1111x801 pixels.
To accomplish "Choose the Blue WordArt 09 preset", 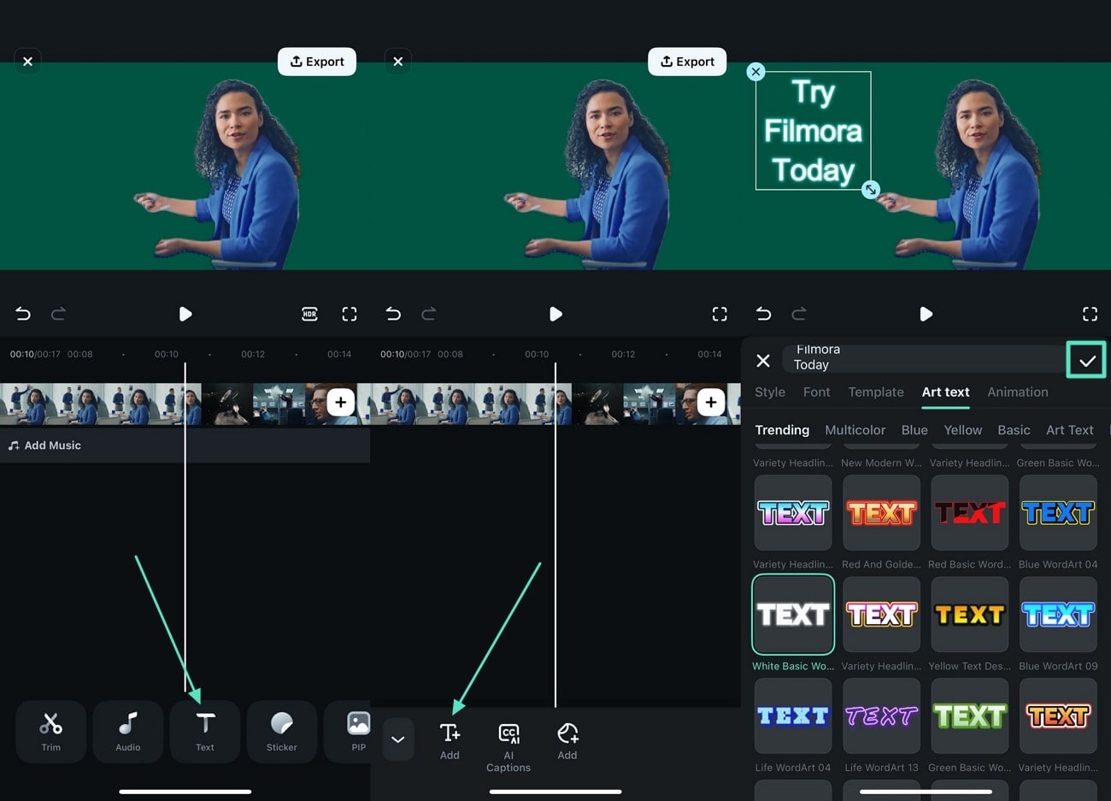I will coord(1058,615).
